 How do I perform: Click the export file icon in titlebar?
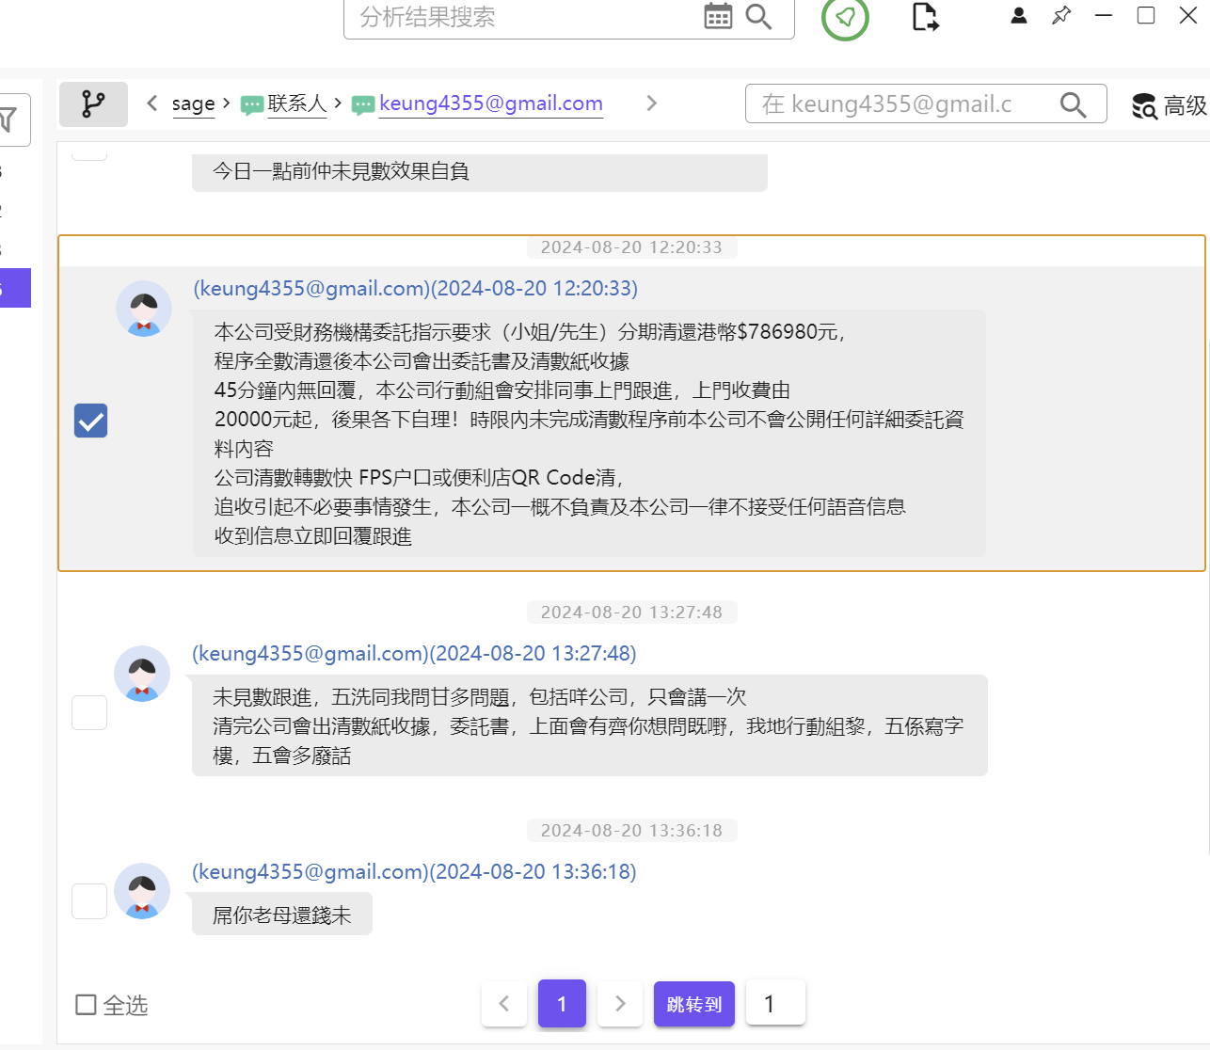(924, 16)
